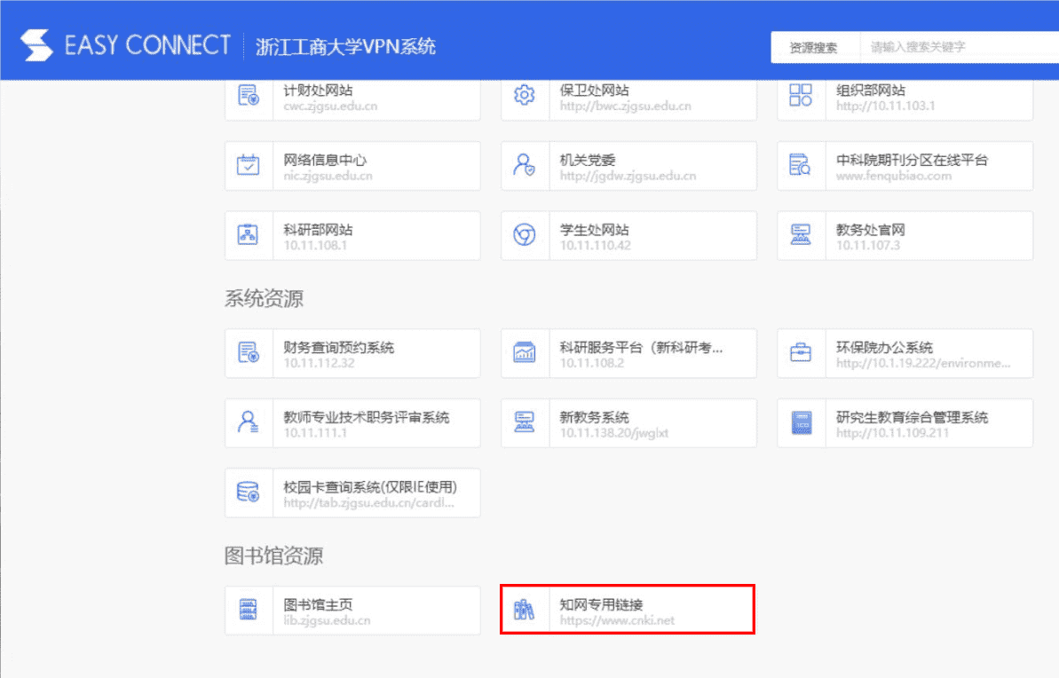The width and height of the screenshot is (1059, 678).
Task: Open the 图书馆主页 library homepage link
Action: pos(318,604)
